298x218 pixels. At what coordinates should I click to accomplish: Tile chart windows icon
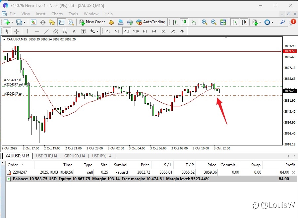point(223,22)
